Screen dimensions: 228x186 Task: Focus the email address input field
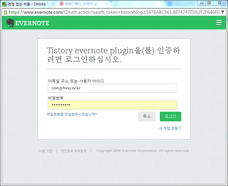[x=112, y=88]
